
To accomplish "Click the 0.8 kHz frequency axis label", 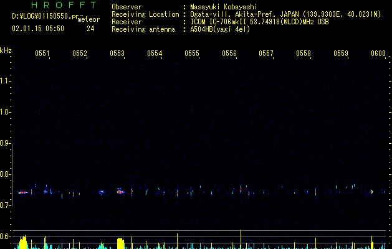I will (5, 174).
